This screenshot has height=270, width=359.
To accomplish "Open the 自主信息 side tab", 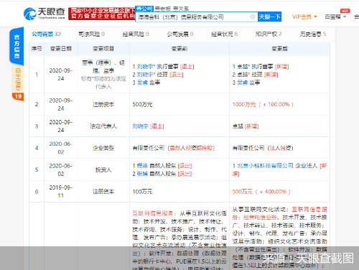I will 18,79.
